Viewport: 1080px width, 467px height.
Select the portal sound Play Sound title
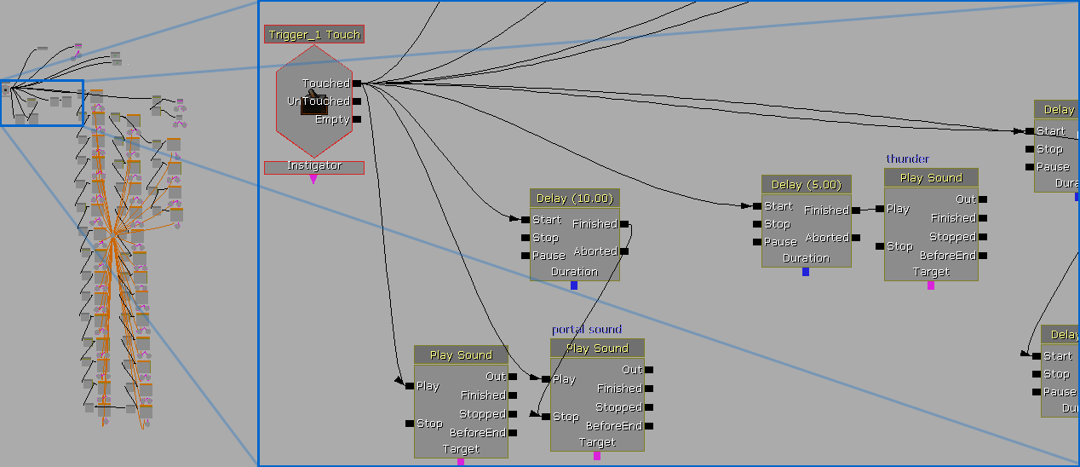597,349
